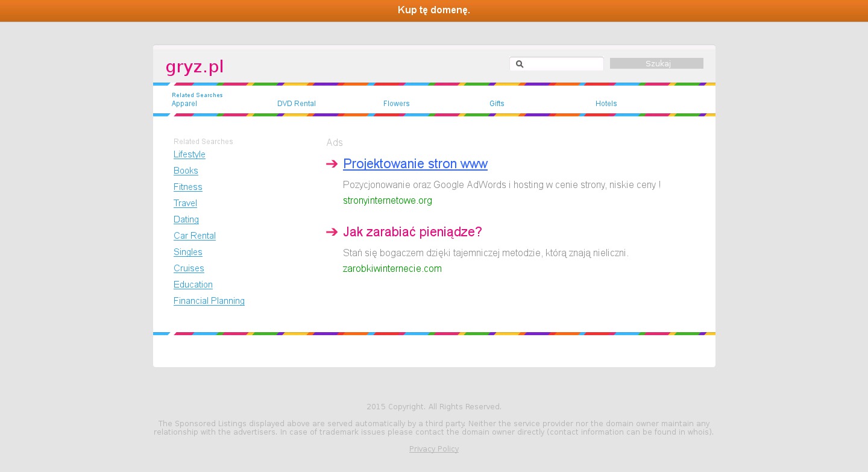Focus the search text input field

[563, 64]
